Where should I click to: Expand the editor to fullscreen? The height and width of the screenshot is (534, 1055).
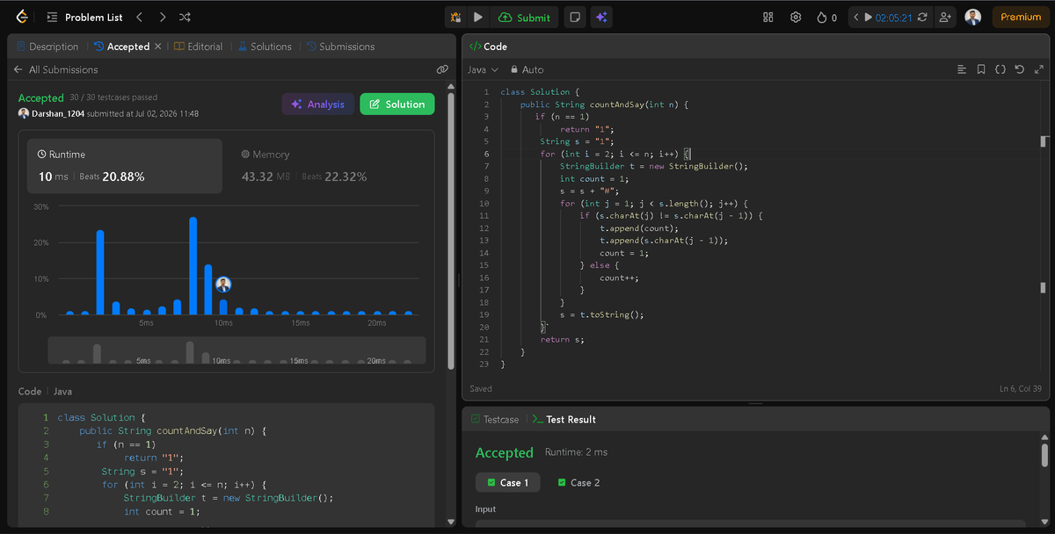(1039, 69)
